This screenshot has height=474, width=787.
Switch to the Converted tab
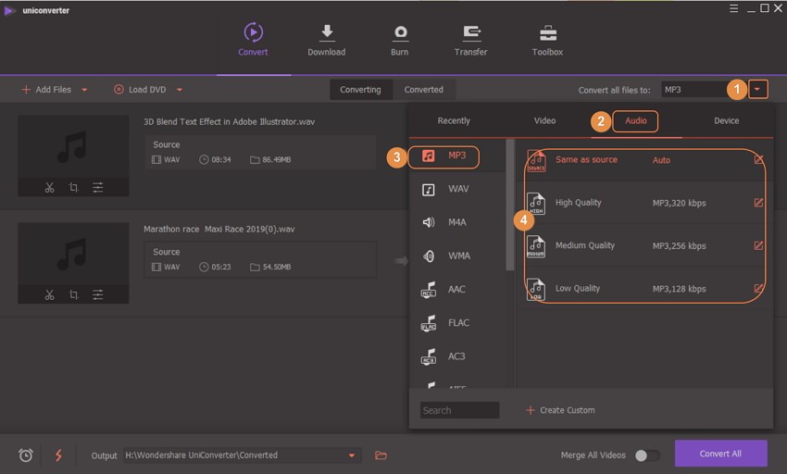point(423,90)
